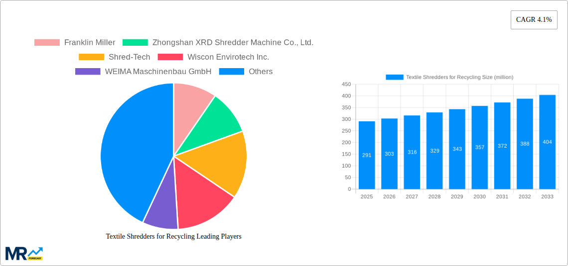Toggle Others legend label
This screenshot has height=266, width=568.
pyautogui.click(x=261, y=72)
